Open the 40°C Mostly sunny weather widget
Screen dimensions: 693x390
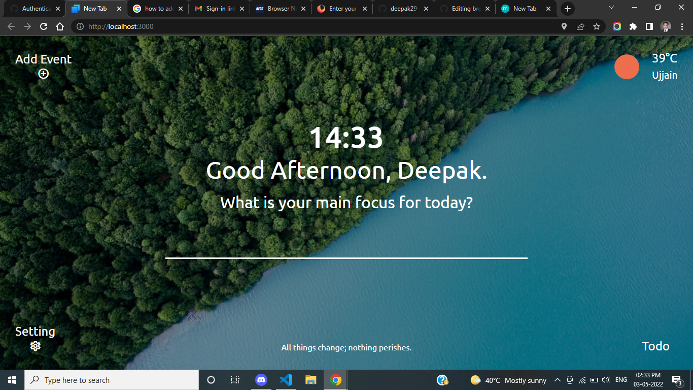(508, 380)
